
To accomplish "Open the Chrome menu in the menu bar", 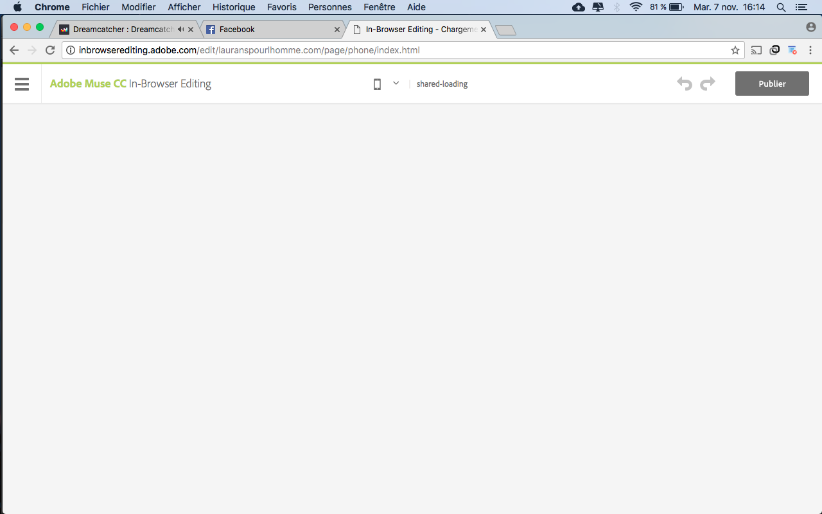I will (52, 7).
